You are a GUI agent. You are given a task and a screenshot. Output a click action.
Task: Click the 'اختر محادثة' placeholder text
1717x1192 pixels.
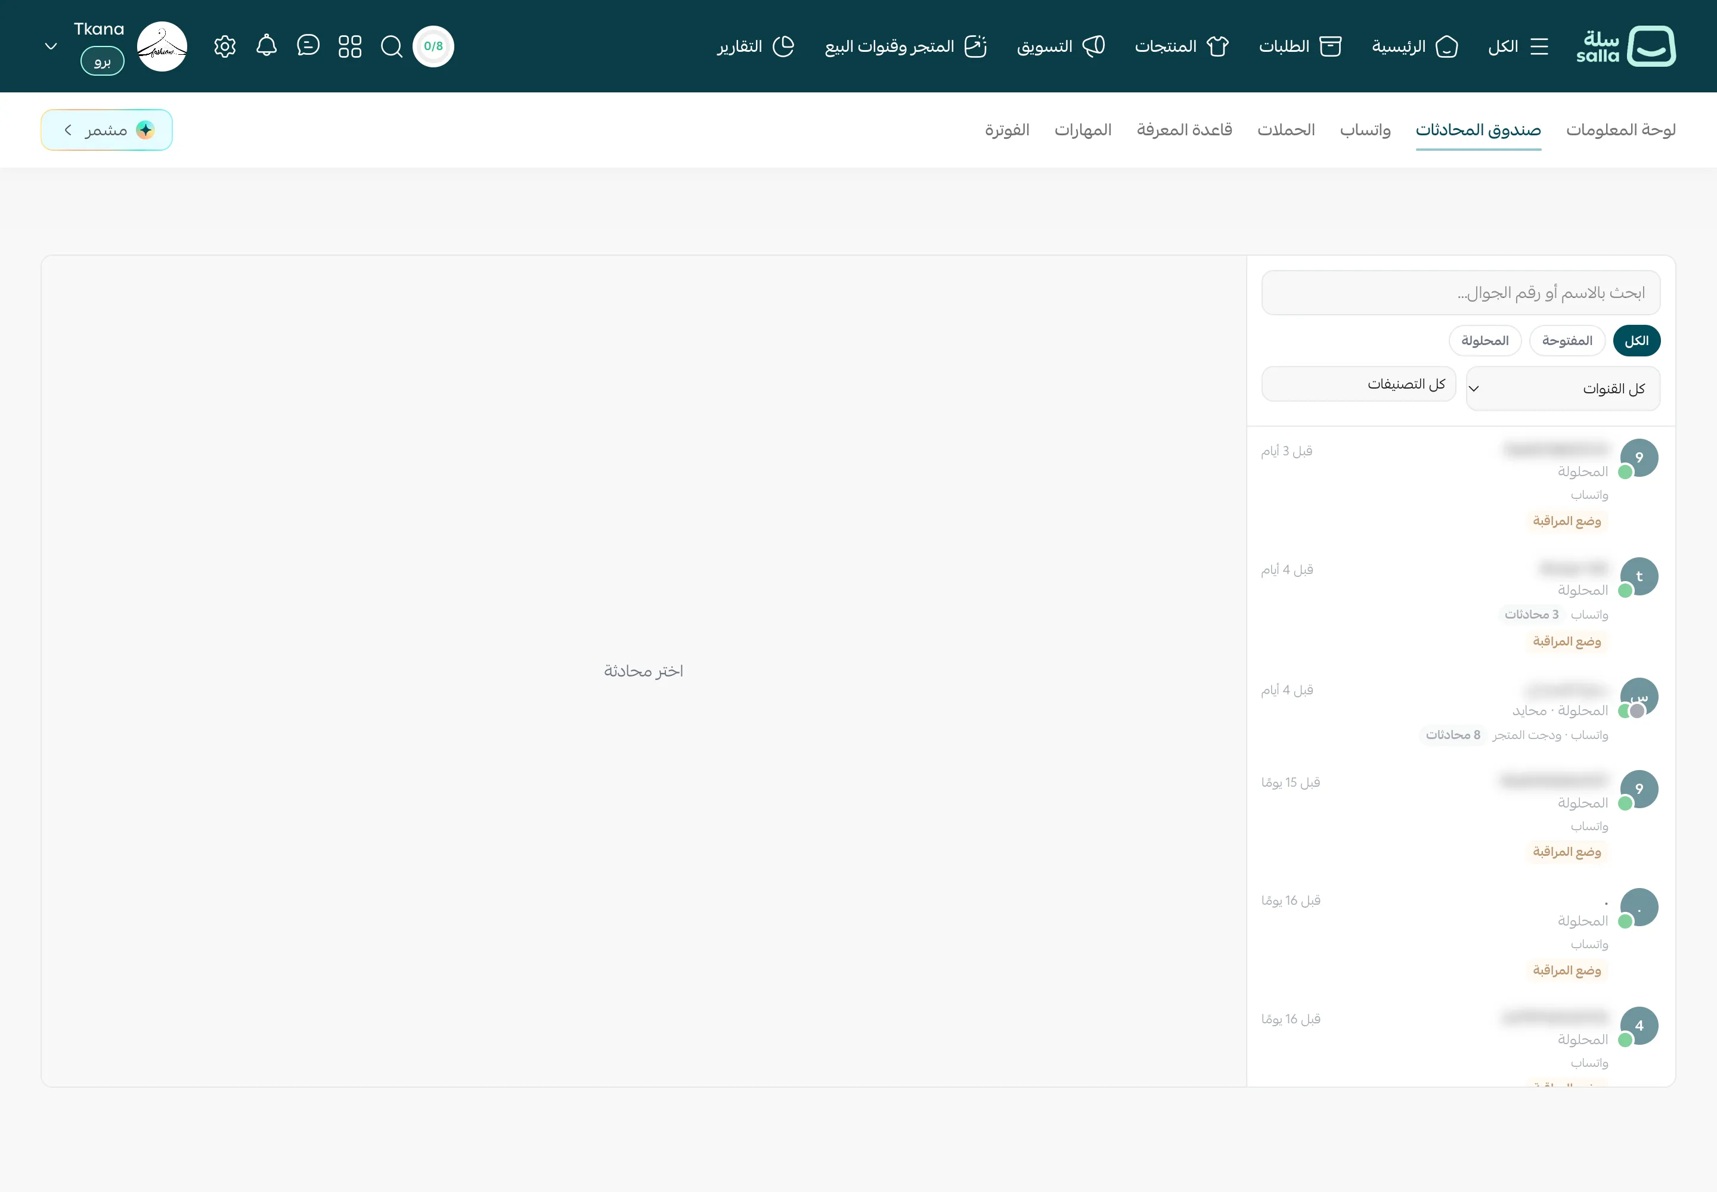(643, 670)
